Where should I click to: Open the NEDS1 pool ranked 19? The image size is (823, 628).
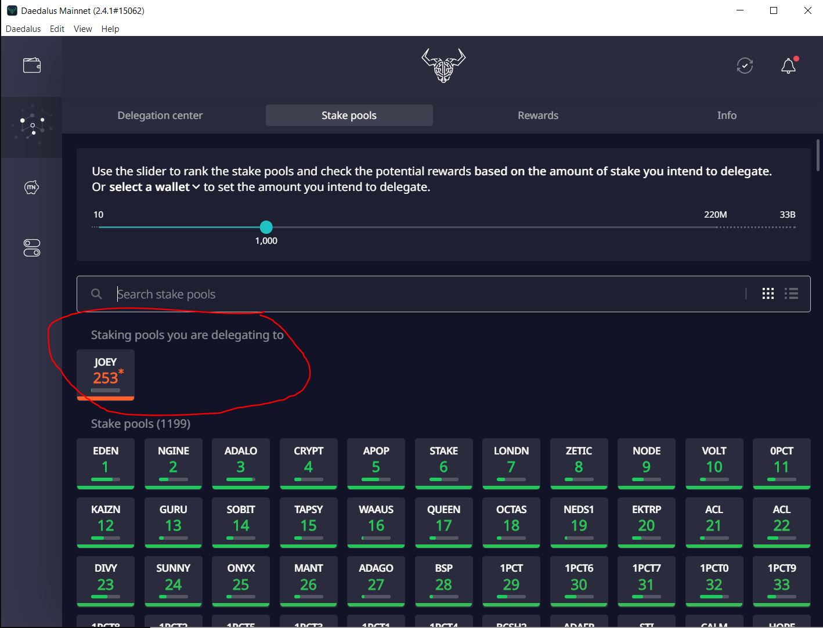(x=579, y=522)
